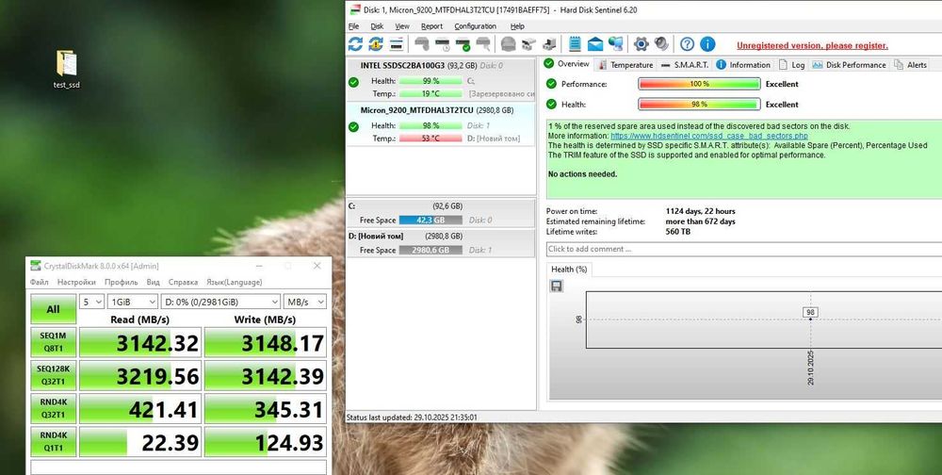Image resolution: width=942 pixels, height=475 pixels.
Task: Open the Язык(Language) menu in CrystalDiskMark
Action: click(x=235, y=282)
